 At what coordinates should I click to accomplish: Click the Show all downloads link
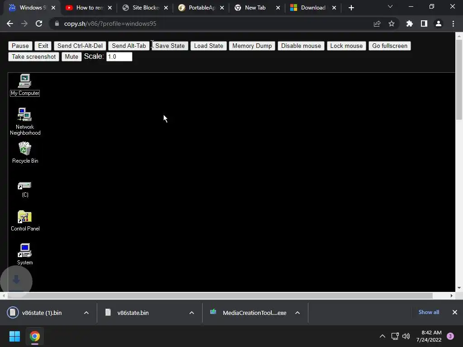pos(429,312)
